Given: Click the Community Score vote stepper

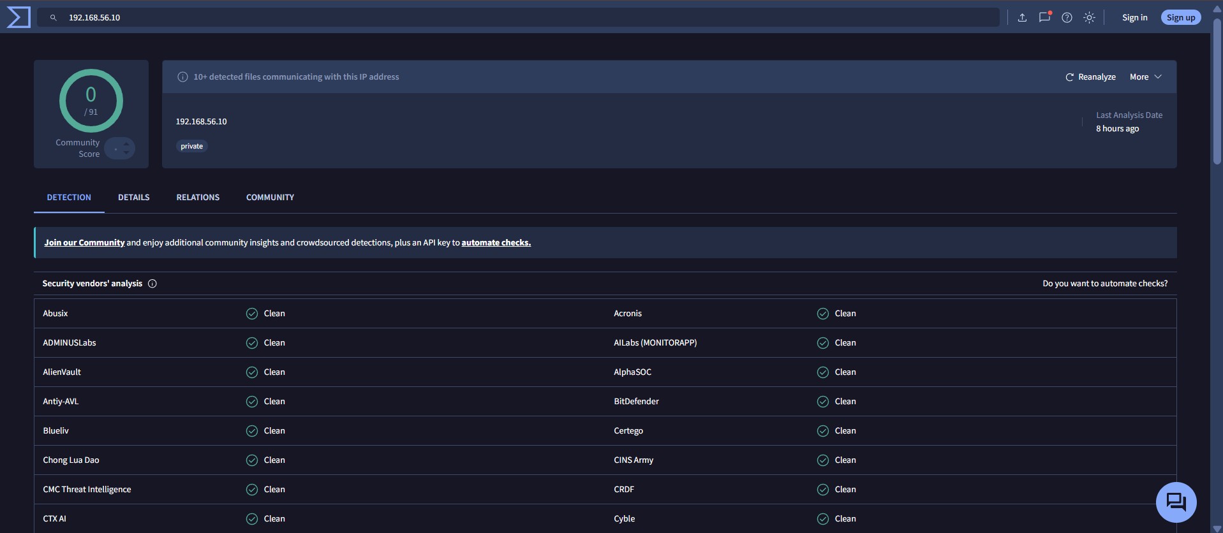Looking at the screenshot, I should click(120, 149).
